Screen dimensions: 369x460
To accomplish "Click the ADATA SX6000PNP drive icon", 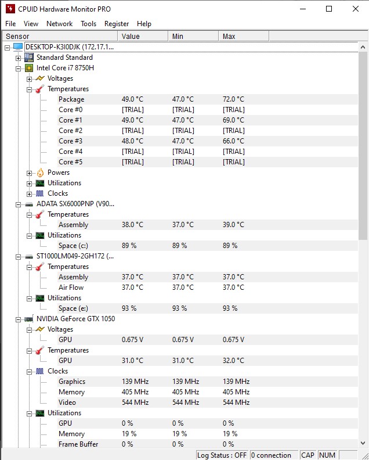I will (28, 204).
